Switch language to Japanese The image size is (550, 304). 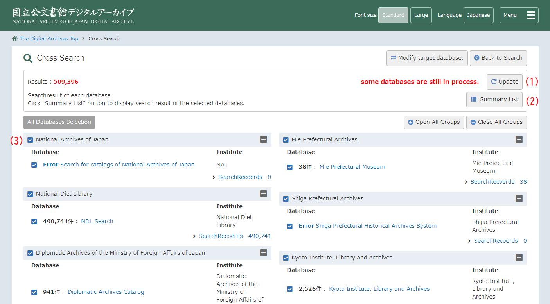pyautogui.click(x=478, y=15)
